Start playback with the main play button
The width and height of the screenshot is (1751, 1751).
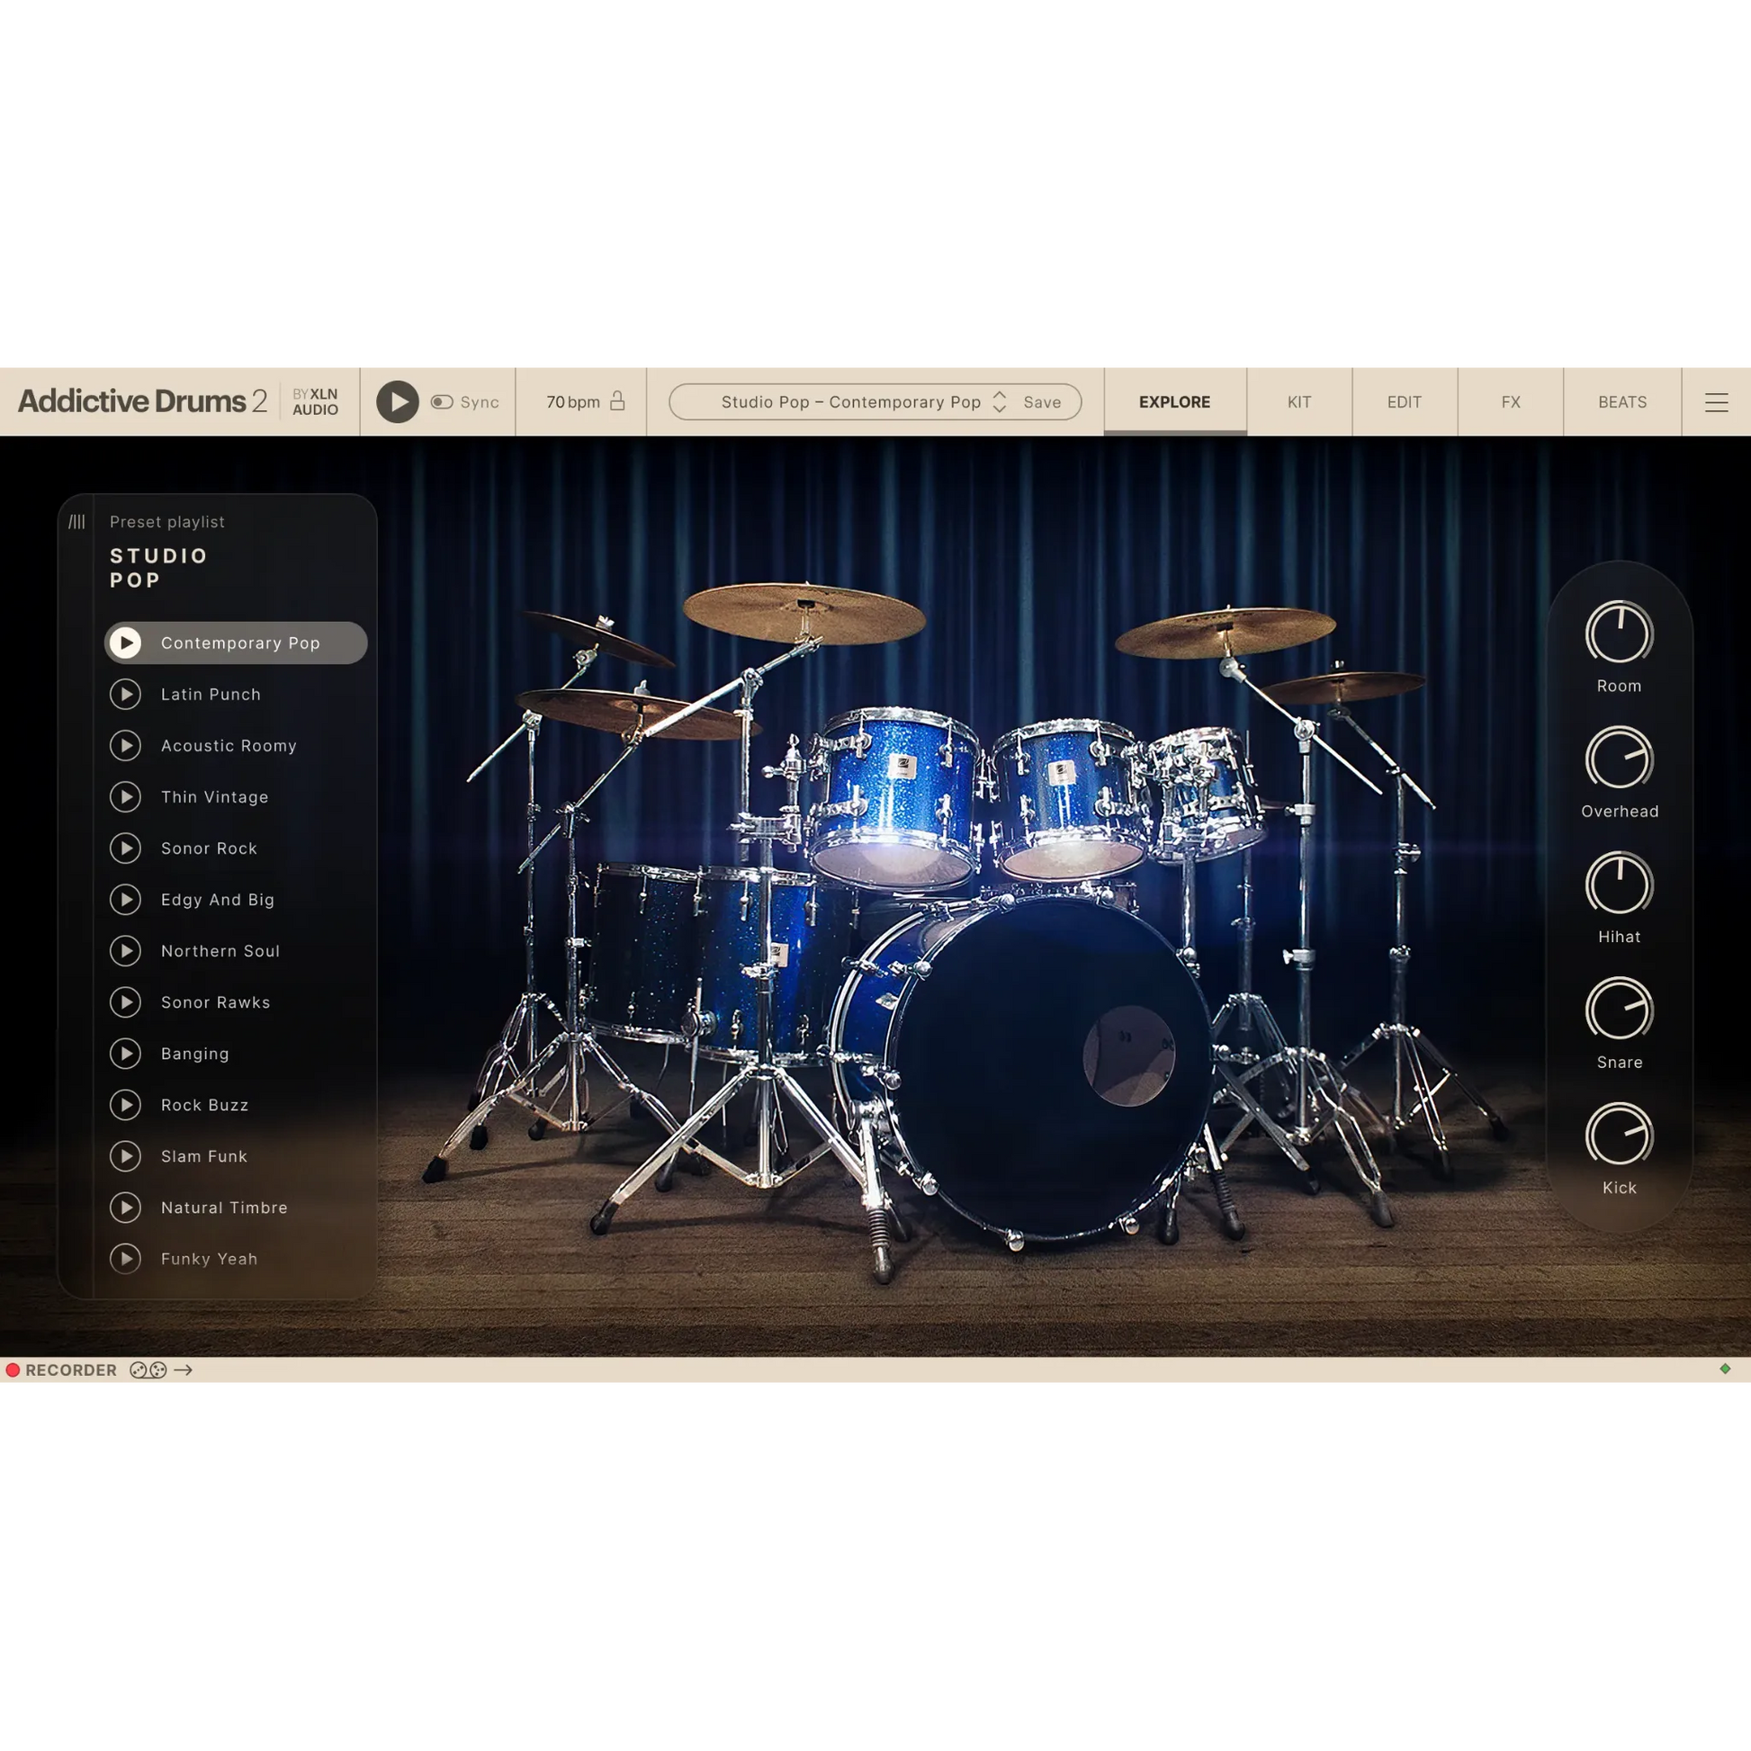click(x=397, y=401)
